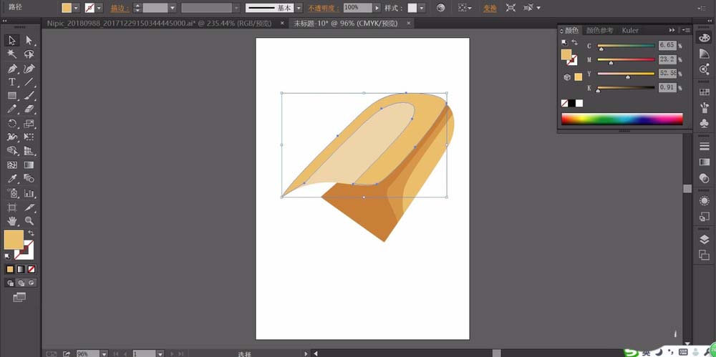
Task: Toggle Draw Normal mode
Action: [x=11, y=283]
